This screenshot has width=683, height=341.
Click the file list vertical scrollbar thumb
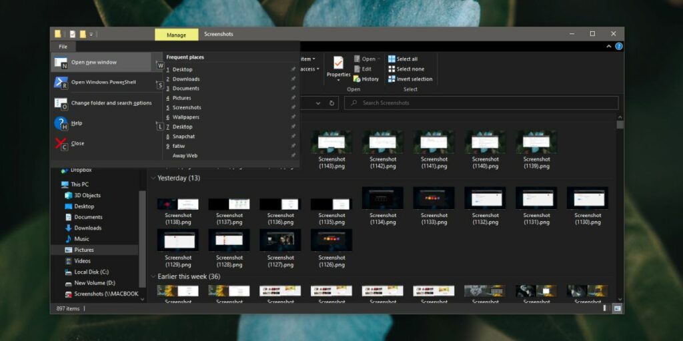coord(620,125)
